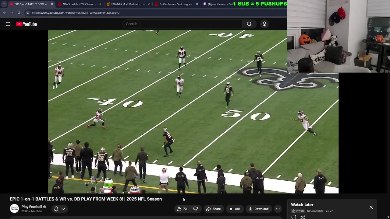Click the YouTube URL address bar
This screenshot has height=219, width=390.
(x=155, y=13)
